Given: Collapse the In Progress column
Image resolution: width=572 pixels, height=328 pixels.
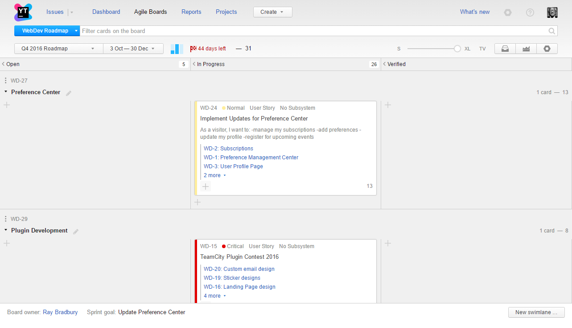Looking at the screenshot, I should click(194, 64).
